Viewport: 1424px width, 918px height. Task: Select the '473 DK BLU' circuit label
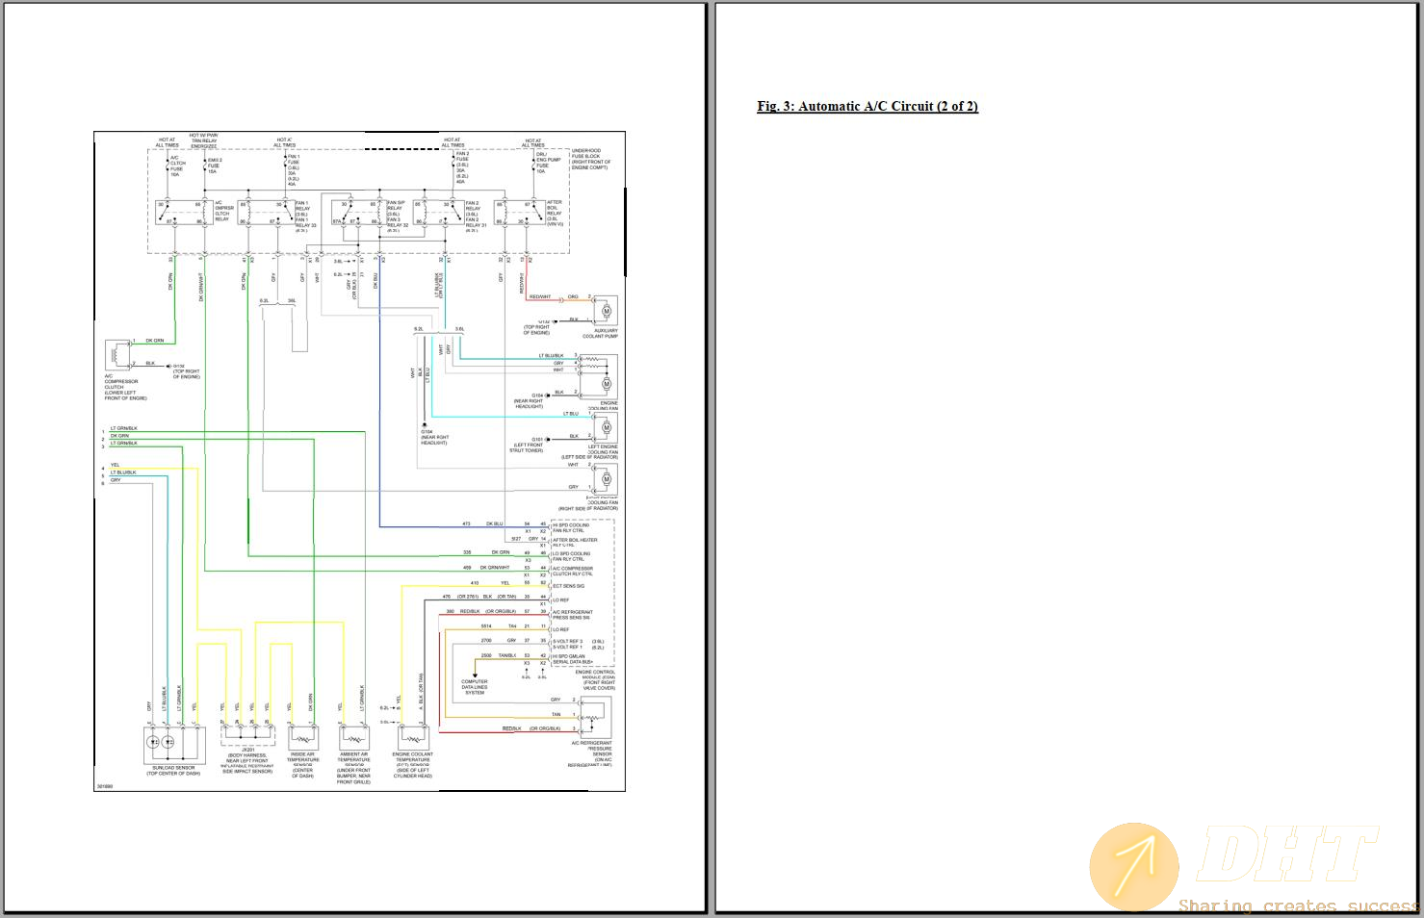coord(482,523)
